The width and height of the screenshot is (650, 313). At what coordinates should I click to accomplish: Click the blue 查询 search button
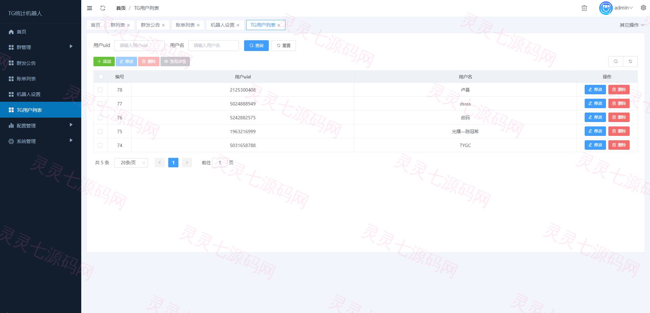[256, 46]
